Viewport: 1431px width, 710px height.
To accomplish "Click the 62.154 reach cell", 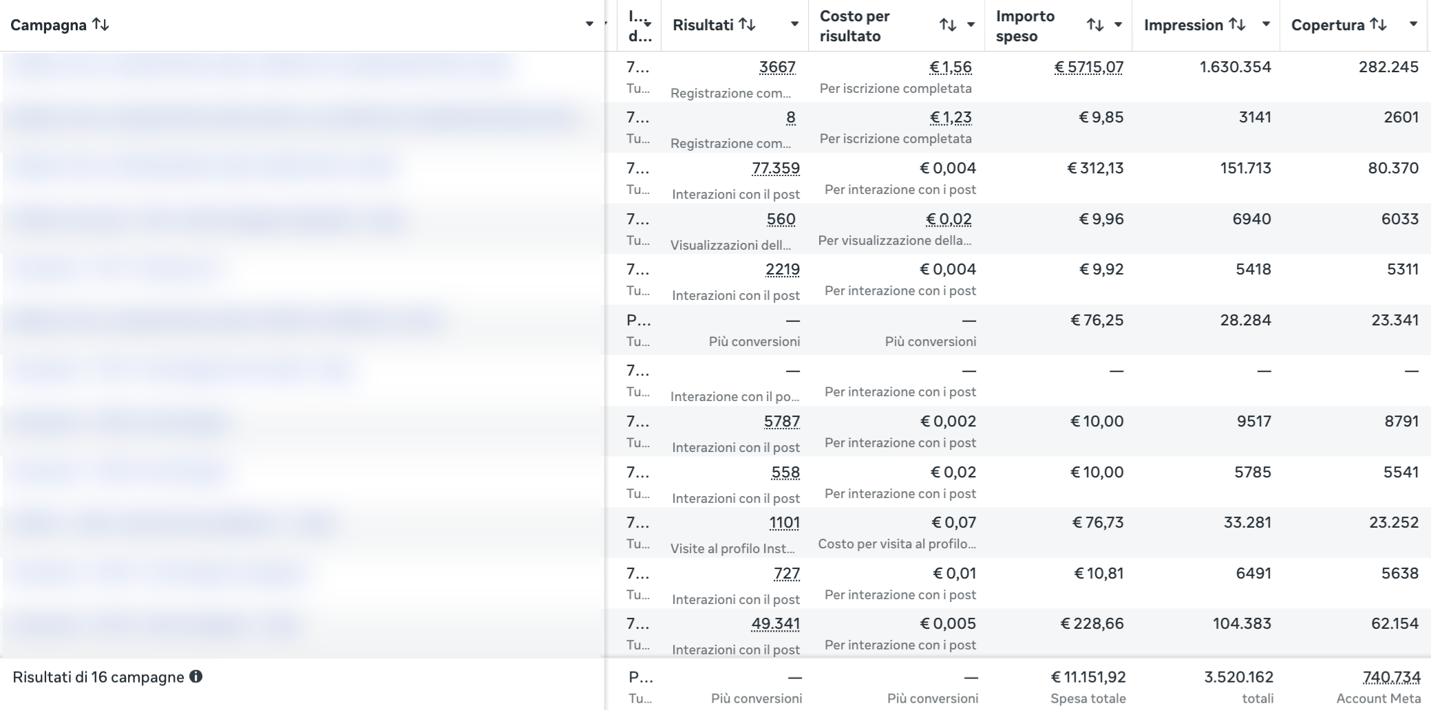I will pyautogui.click(x=1395, y=624).
